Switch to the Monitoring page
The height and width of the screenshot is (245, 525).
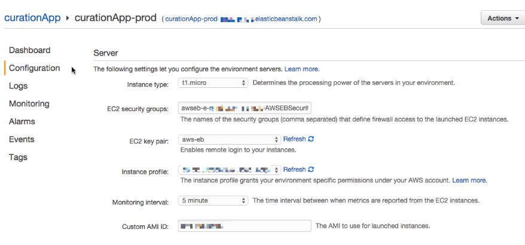[29, 104]
